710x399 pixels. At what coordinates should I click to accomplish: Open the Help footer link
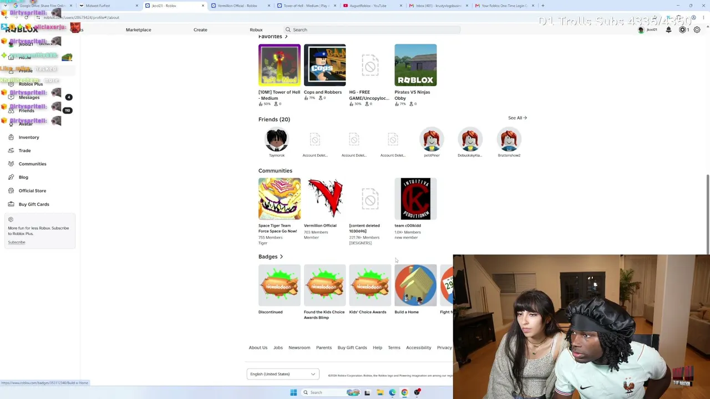tap(377, 347)
